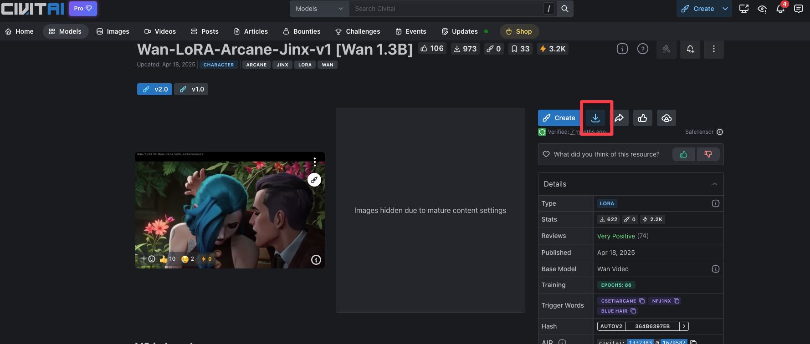Viewport: 810px width, 344px height.
Task: Expand the top-bar Create dropdown arrow
Action: click(725, 9)
